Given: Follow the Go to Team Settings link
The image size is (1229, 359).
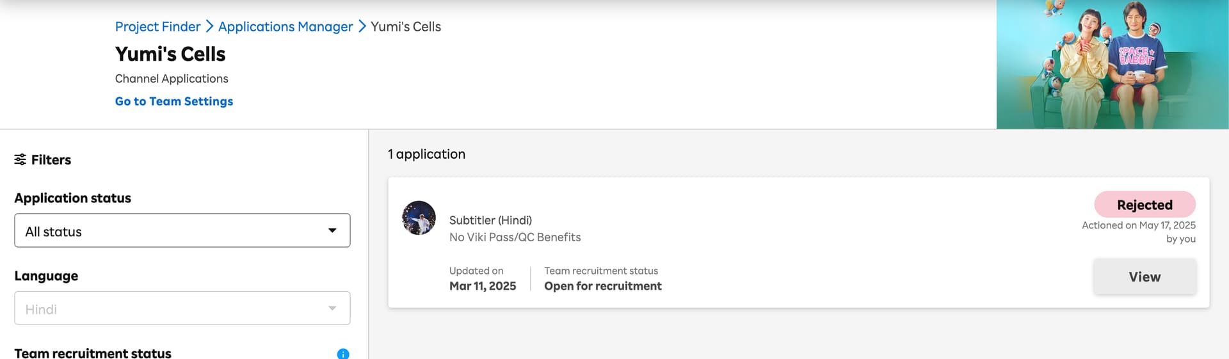Looking at the screenshot, I should (x=174, y=101).
